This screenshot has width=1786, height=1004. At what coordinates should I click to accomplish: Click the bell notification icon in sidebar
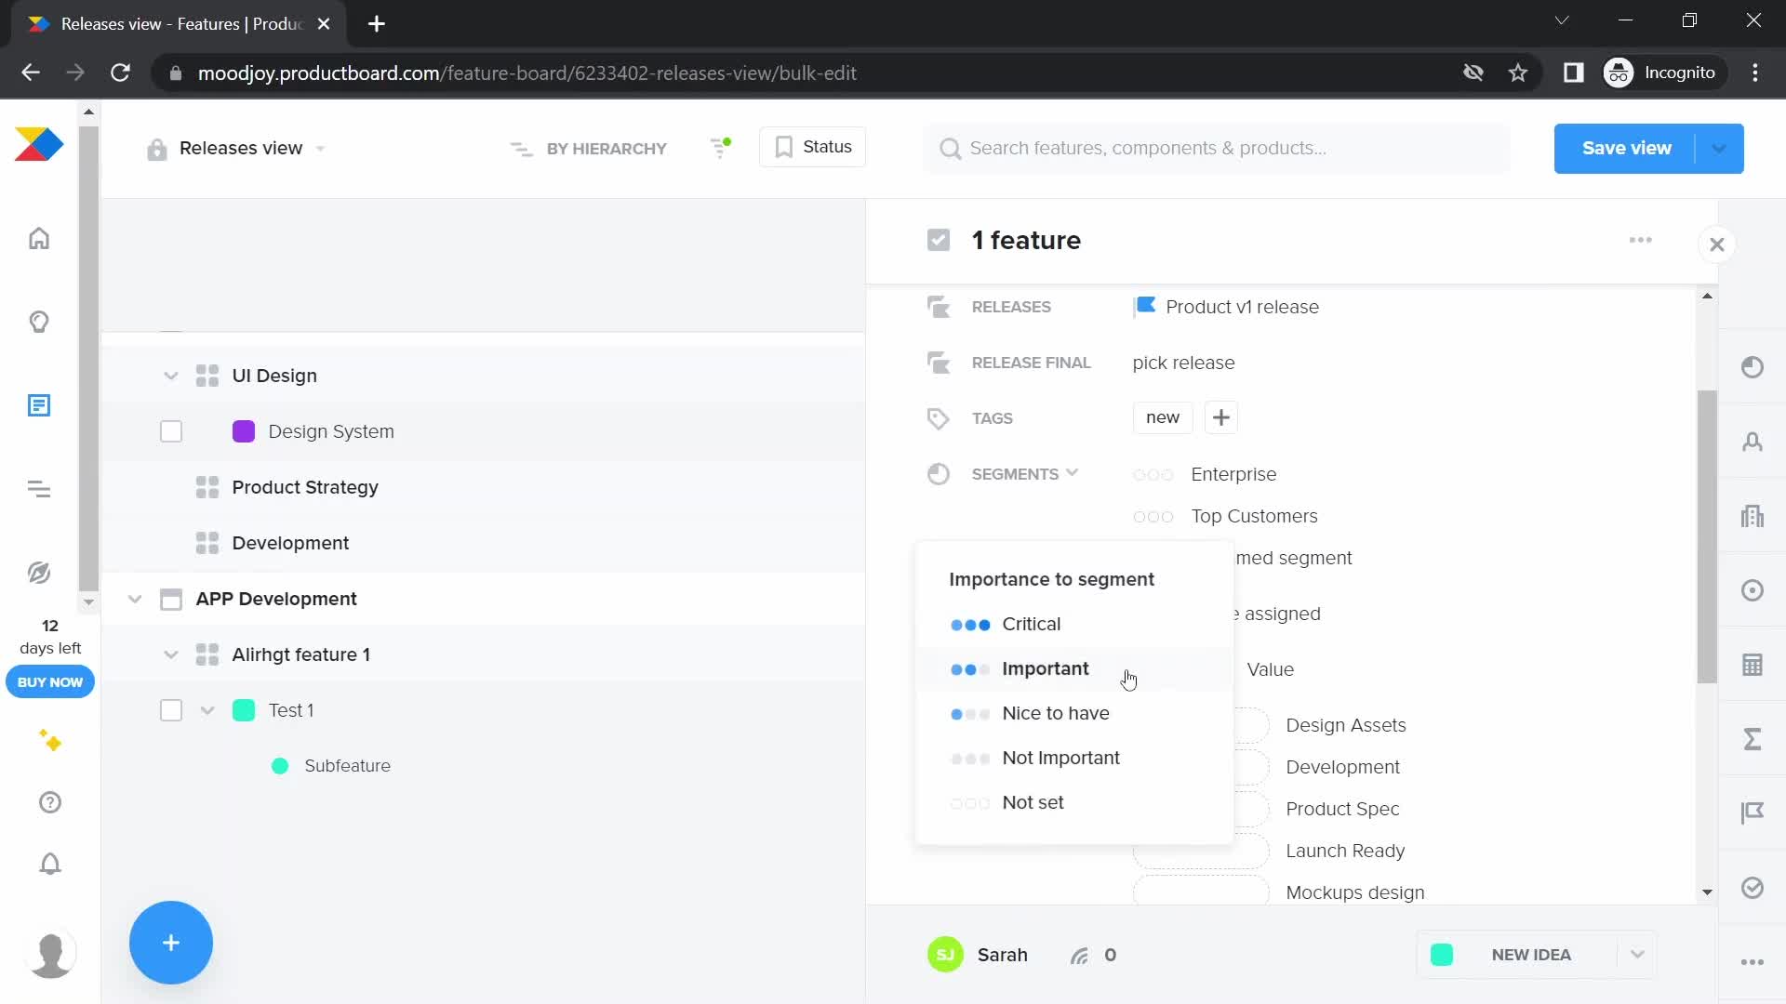coord(50,865)
